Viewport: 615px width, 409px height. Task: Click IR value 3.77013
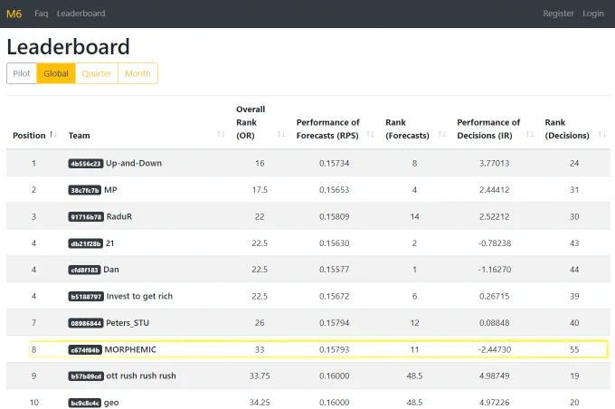point(494,163)
